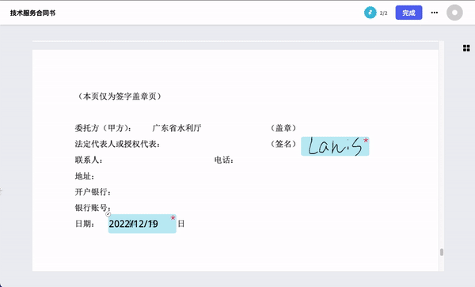
Task: Toggle the page thumbnails grid icon
Action: [466, 48]
